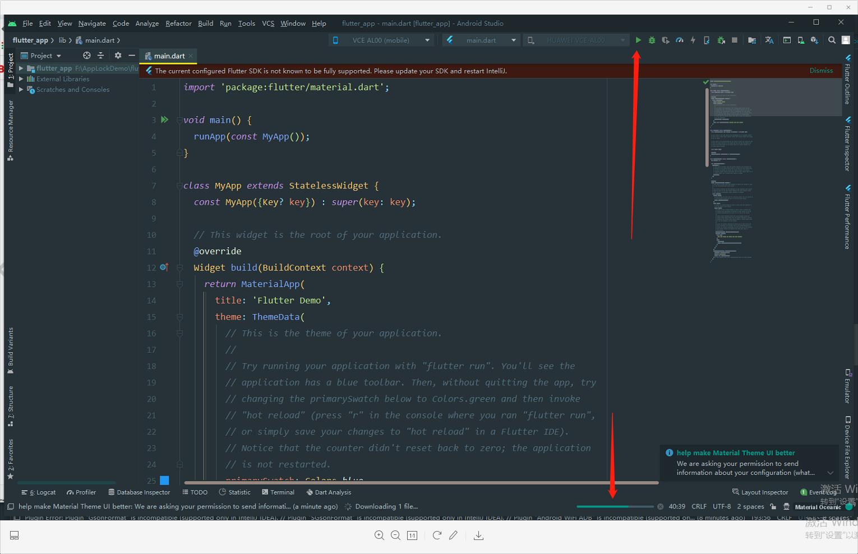The width and height of the screenshot is (858, 554).
Task: Click the locate target icon in Project panel
Action: 86,56
